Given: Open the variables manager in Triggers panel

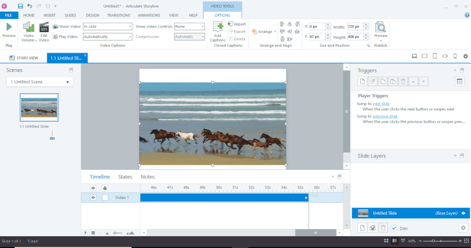Looking at the screenshot, I should pyautogui.click(x=460, y=81).
